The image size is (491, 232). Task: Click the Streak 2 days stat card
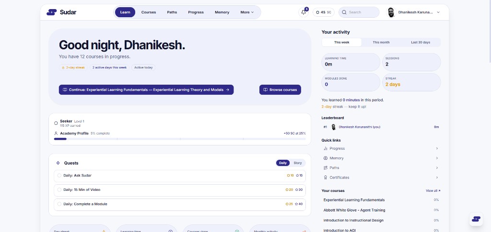pos(411,82)
